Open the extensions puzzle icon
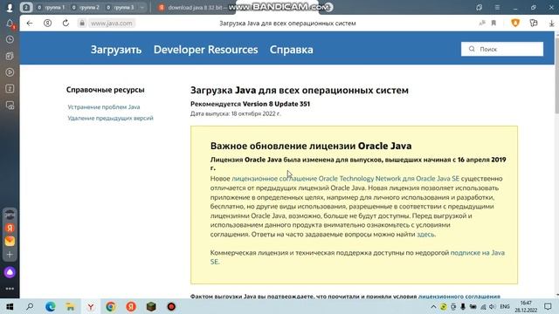 (x=534, y=24)
